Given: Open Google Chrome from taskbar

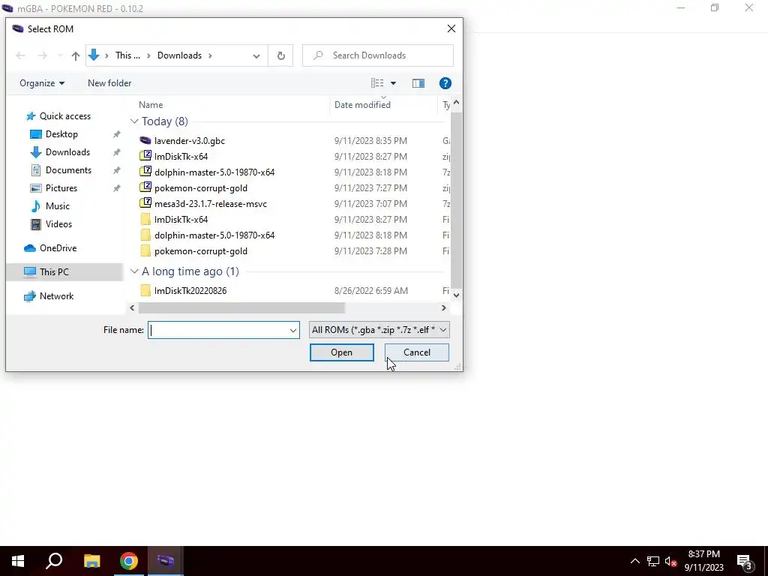Looking at the screenshot, I should click(129, 561).
